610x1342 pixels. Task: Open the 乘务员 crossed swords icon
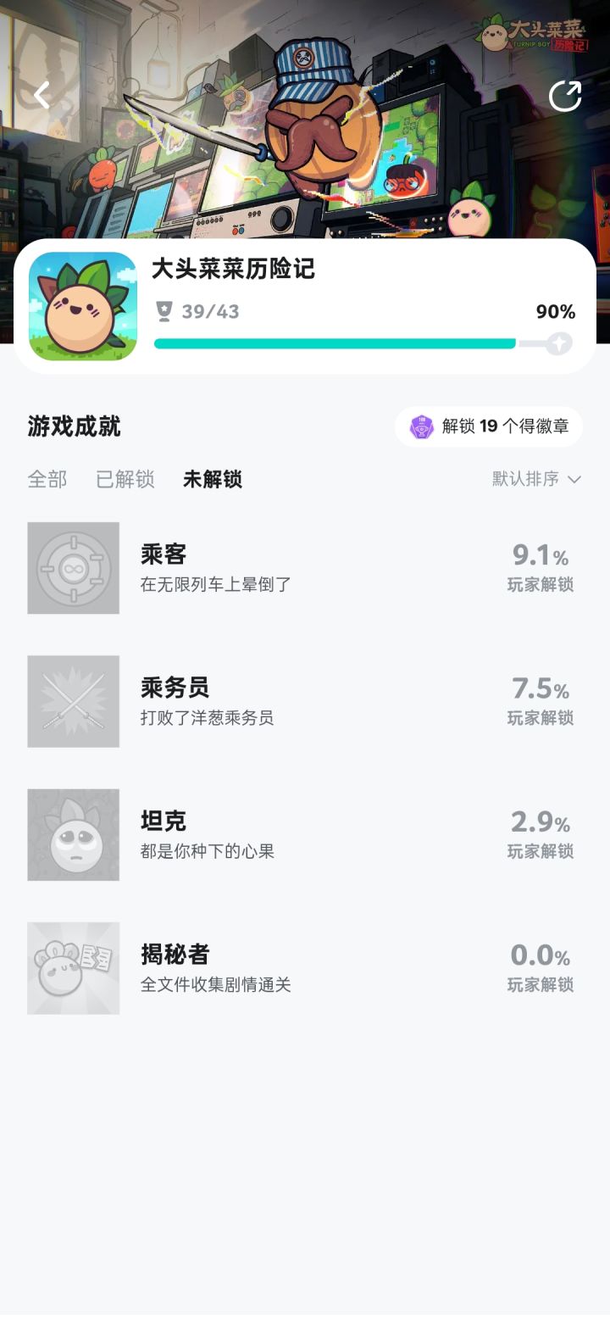[74, 701]
